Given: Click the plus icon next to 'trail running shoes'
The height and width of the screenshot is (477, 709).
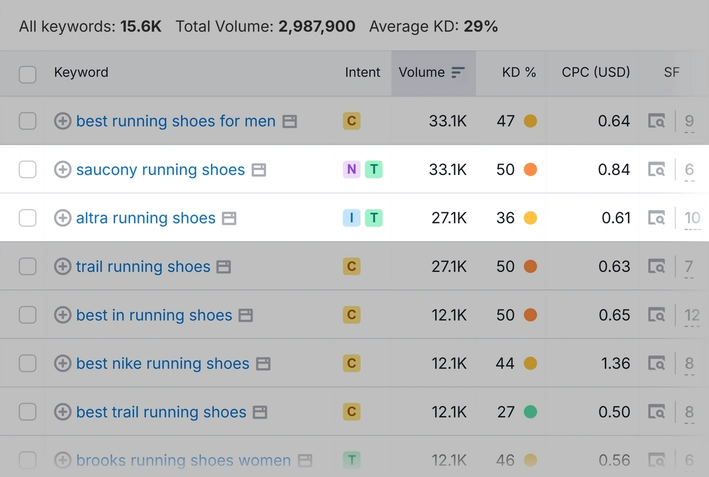Looking at the screenshot, I should pyautogui.click(x=62, y=267).
